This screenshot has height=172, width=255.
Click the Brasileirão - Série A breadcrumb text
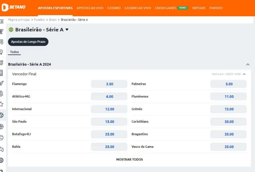(x=74, y=20)
